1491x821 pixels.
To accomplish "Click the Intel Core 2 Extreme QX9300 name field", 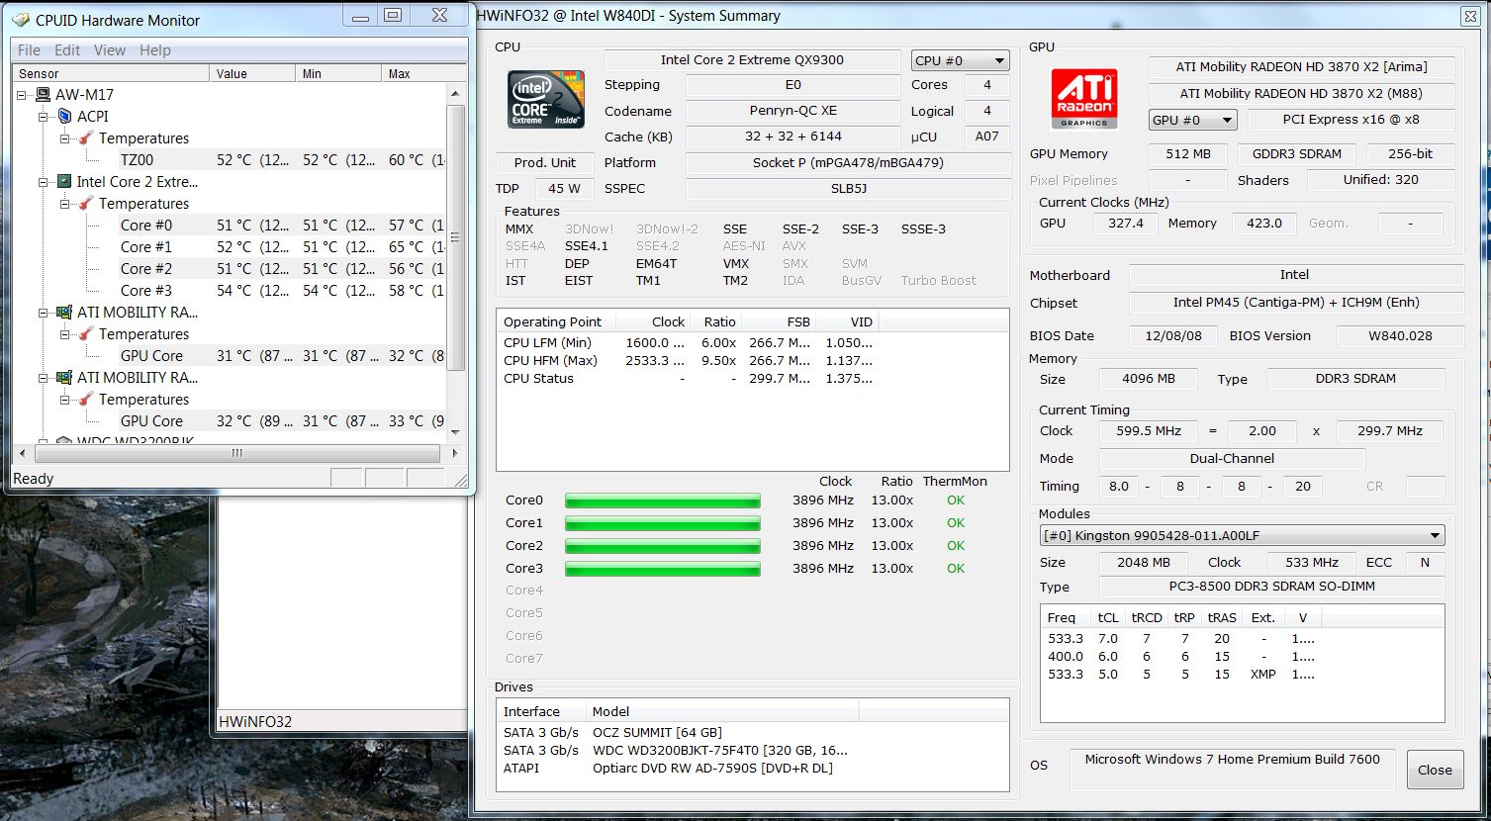I will tap(752, 60).
